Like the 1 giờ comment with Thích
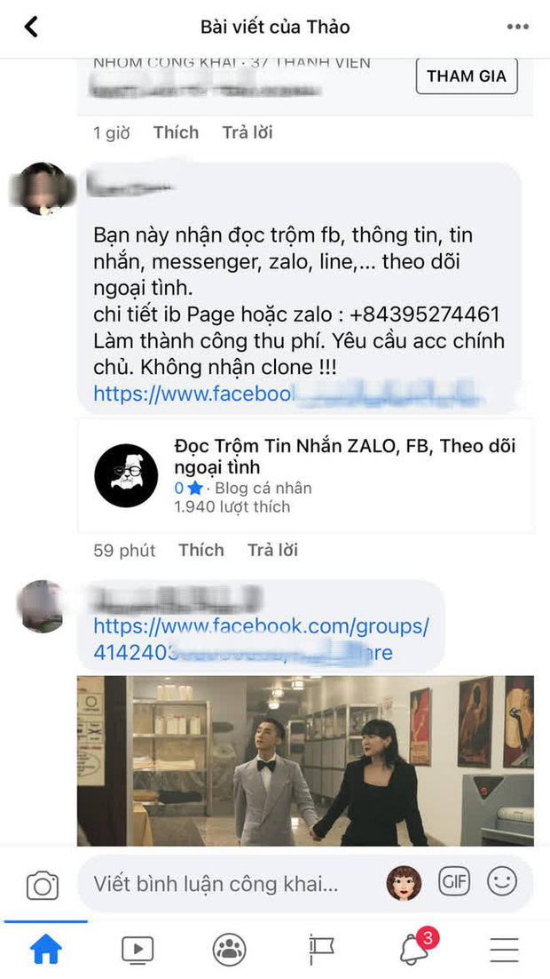Viewport: 550px width, 979px height. (x=176, y=132)
